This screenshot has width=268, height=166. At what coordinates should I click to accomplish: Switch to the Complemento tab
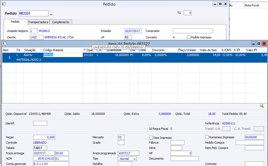click(61, 22)
